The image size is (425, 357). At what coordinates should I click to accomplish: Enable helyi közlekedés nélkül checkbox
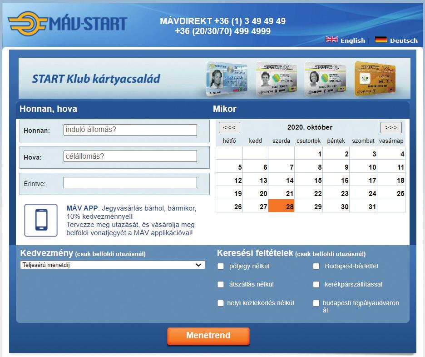click(221, 303)
